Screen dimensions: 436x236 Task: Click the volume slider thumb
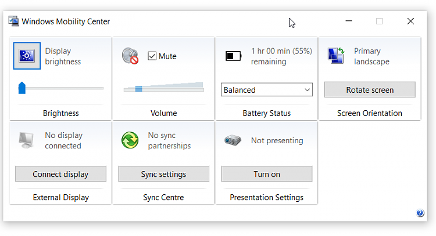click(x=139, y=89)
